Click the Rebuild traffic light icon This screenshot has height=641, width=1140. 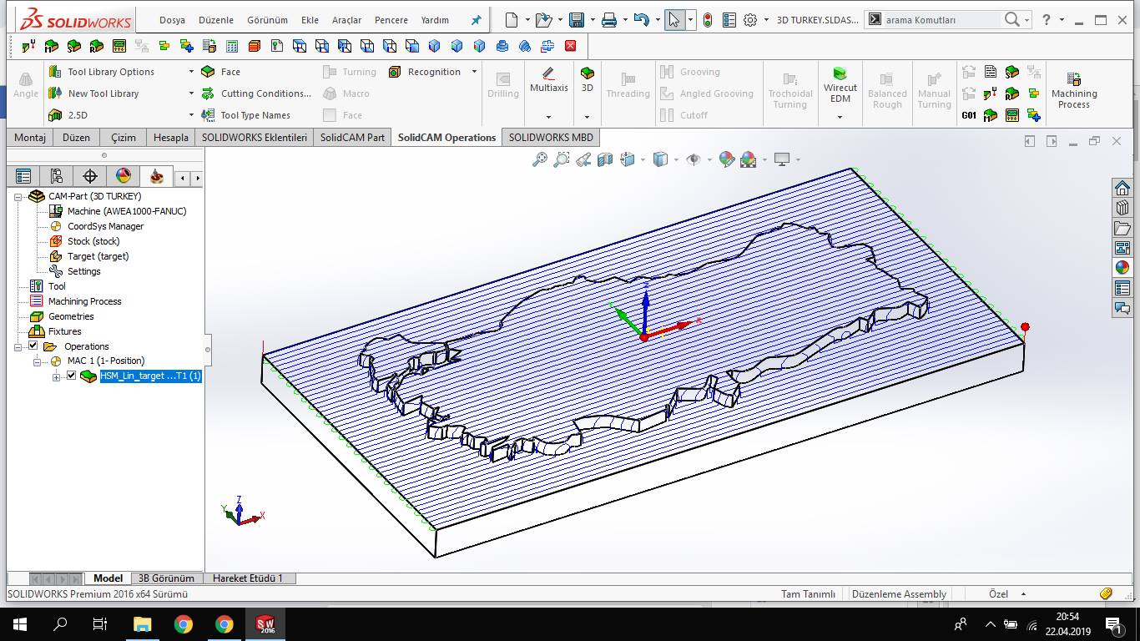708,19
